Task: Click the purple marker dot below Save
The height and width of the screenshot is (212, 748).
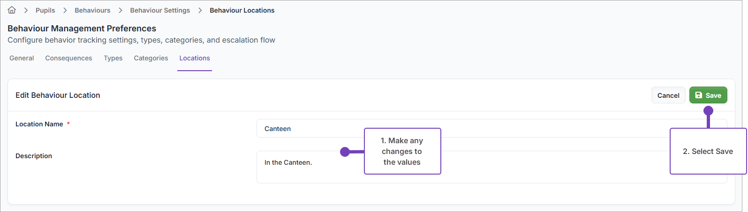Action: (x=708, y=111)
